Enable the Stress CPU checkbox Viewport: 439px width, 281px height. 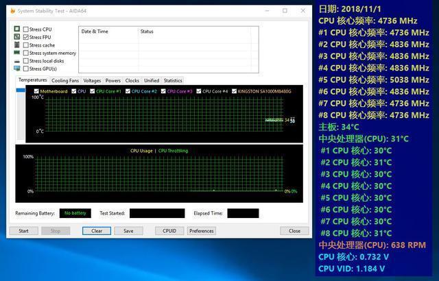point(26,29)
